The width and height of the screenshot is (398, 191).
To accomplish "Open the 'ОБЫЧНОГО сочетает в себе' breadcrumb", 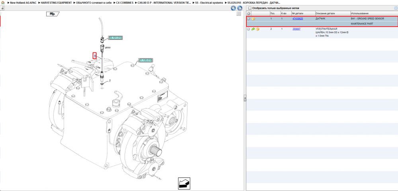I will point(94,2).
